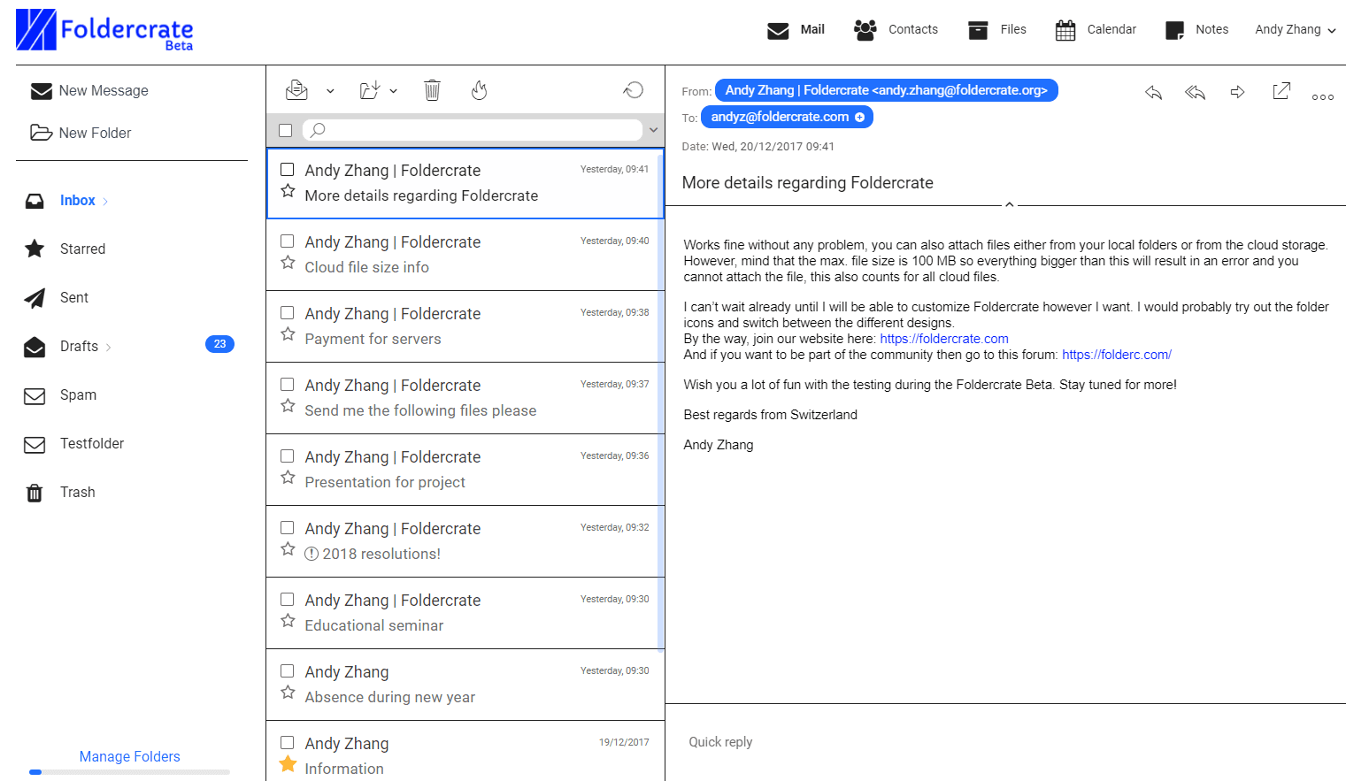Click the trash delete icon in toolbar

tap(432, 90)
